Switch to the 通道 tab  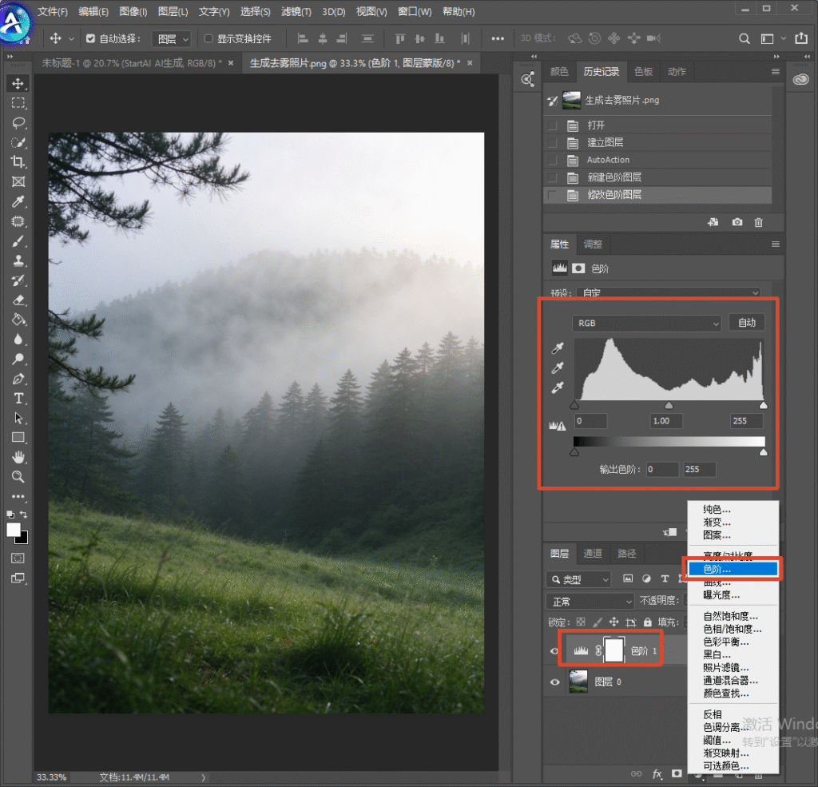pos(593,554)
